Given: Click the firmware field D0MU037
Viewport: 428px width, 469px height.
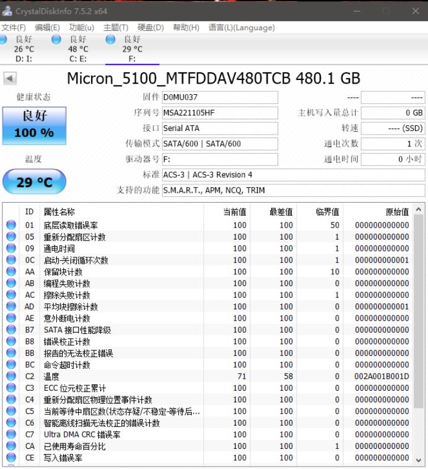Looking at the screenshot, I should click(x=220, y=97).
